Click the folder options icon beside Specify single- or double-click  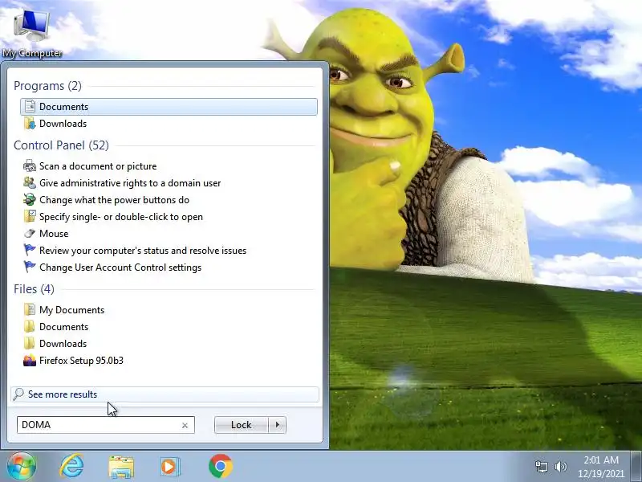(30, 216)
